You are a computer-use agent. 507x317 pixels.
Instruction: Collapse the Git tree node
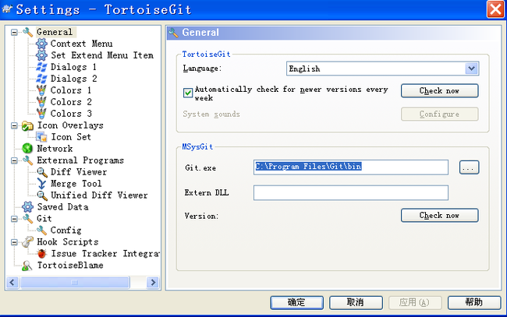coord(14,219)
